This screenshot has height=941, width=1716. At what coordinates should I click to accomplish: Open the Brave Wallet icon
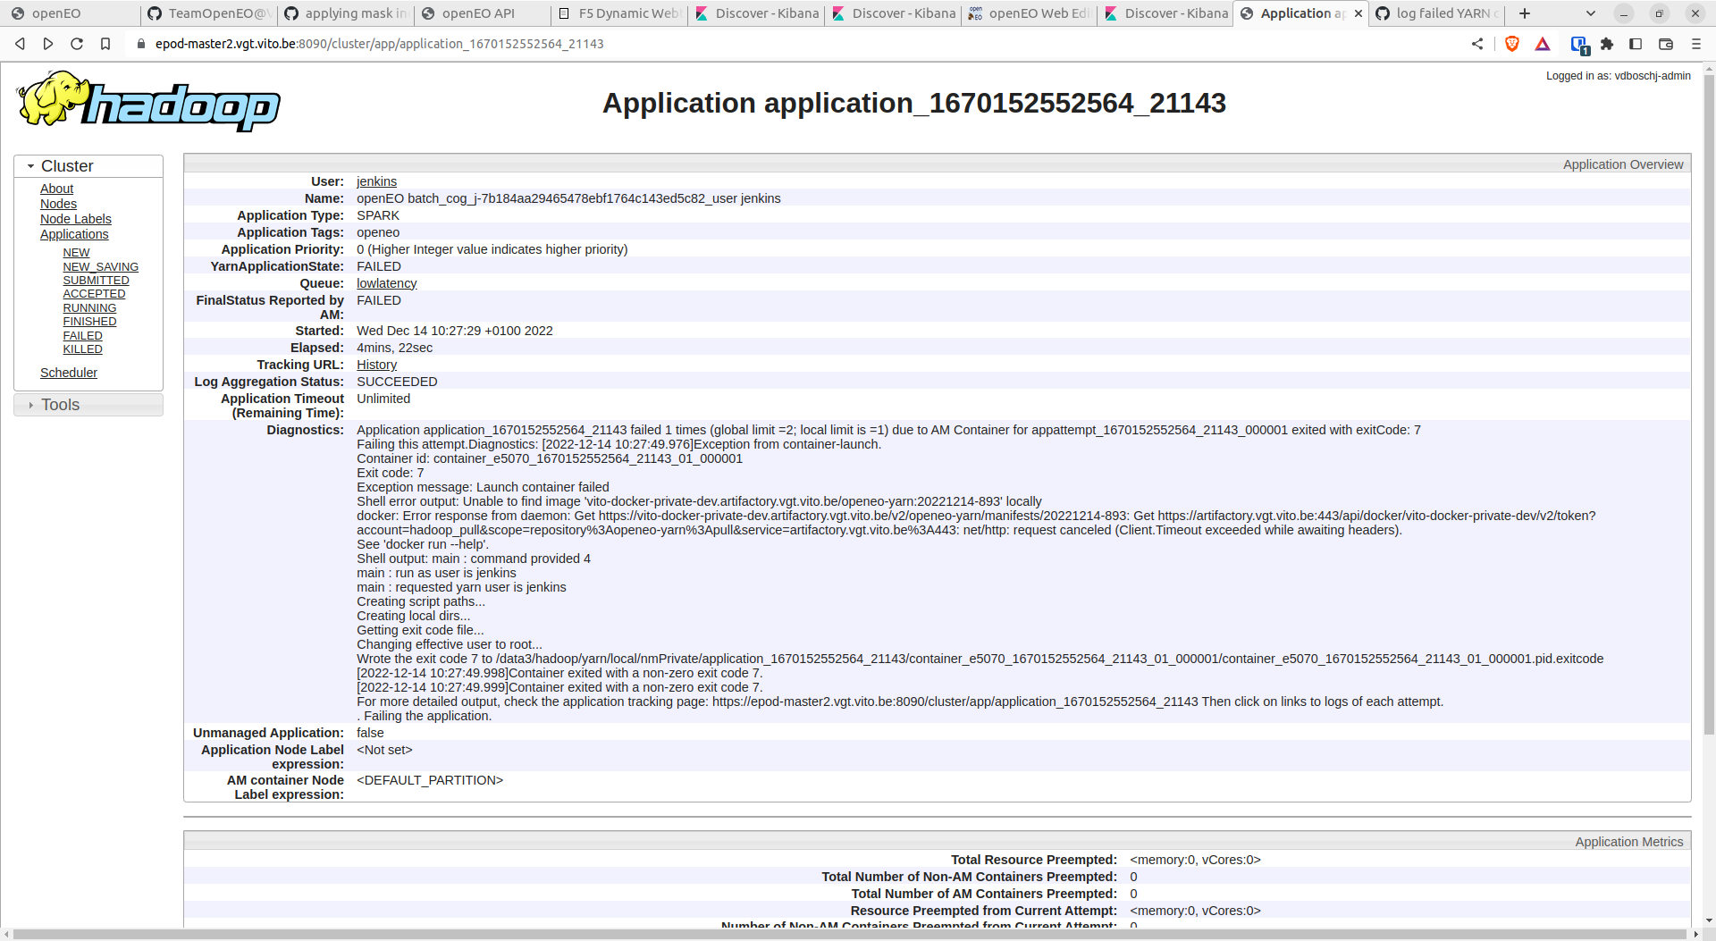coord(1665,43)
